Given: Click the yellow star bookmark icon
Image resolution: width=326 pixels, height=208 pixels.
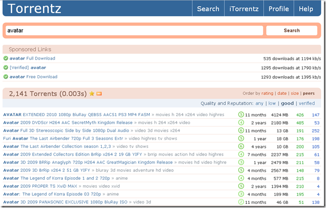Looking at the screenshot, I should coord(92,94).
